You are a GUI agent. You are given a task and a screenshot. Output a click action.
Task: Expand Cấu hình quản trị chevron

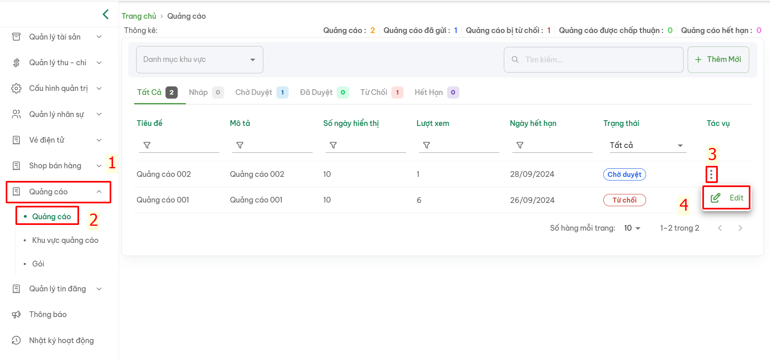coord(99,88)
